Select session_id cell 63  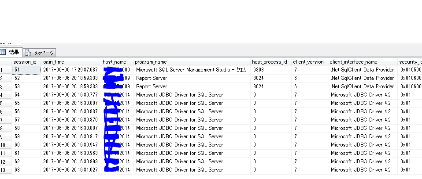coord(26,170)
